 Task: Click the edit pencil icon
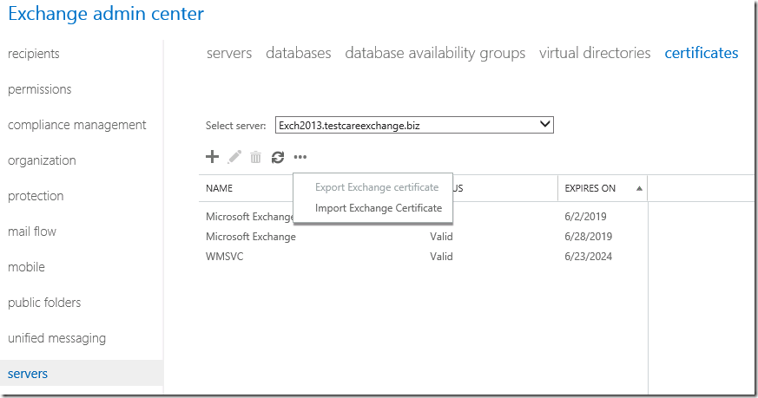coord(234,157)
